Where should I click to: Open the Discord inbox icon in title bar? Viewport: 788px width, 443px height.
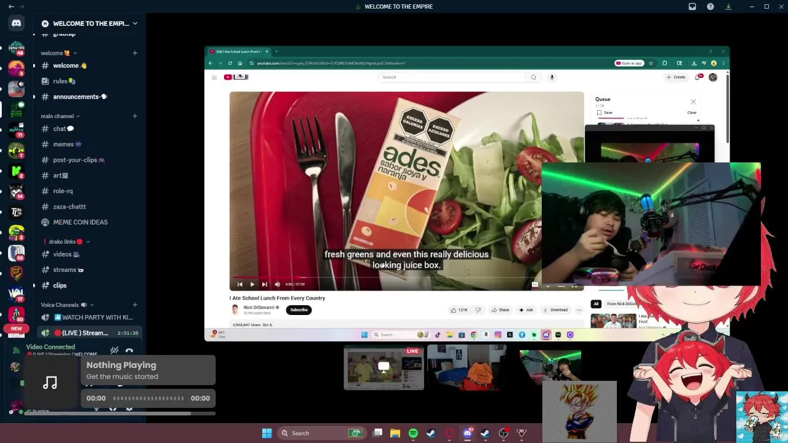point(692,7)
